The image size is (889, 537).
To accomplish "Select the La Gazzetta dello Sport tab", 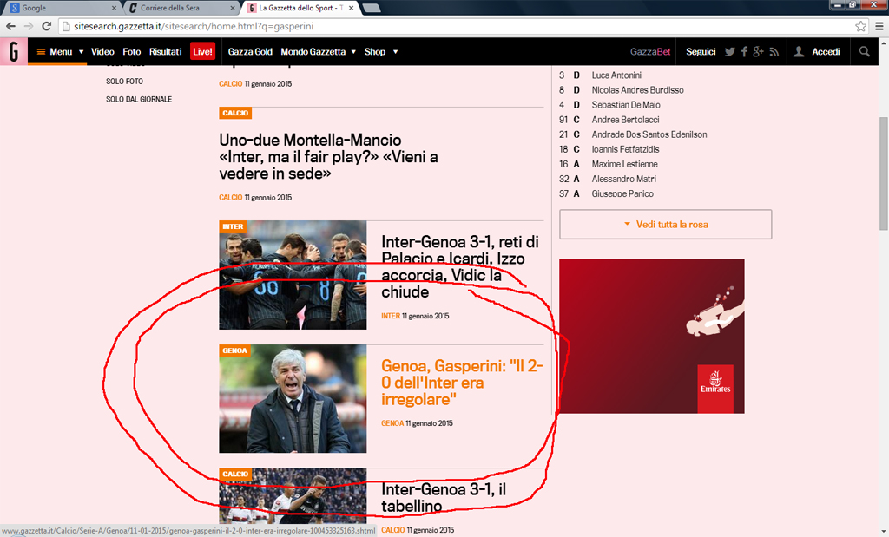I will (300, 8).
